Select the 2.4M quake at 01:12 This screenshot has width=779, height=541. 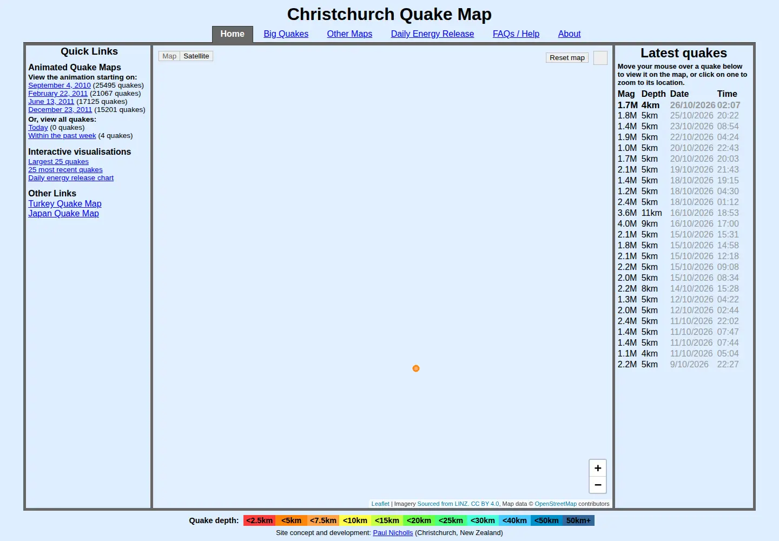(678, 202)
